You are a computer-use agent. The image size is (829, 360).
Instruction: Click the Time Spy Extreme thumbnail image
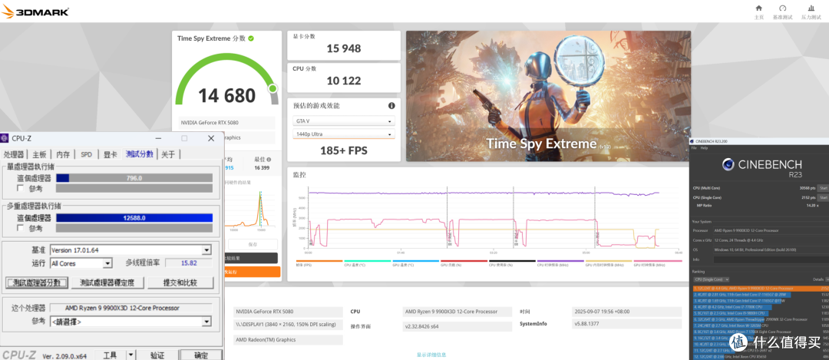tap(548, 96)
